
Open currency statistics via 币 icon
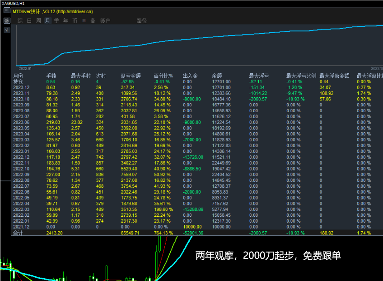tap(75, 20)
